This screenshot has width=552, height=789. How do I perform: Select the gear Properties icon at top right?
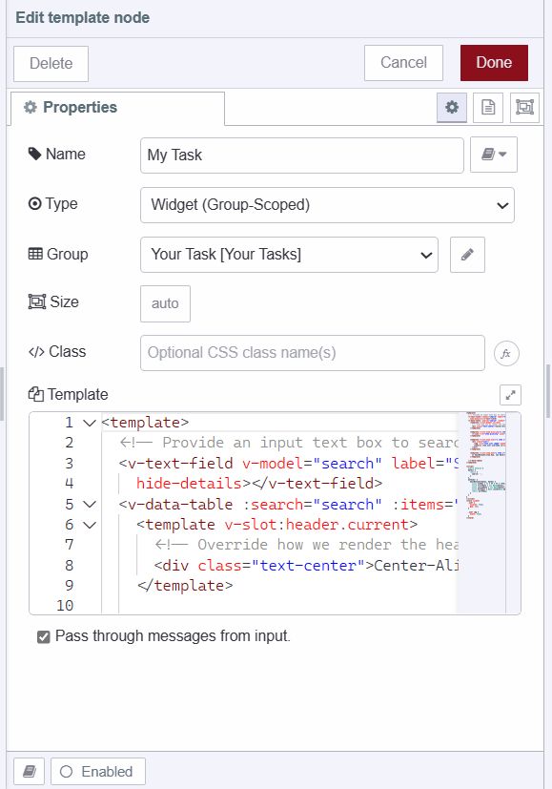(x=451, y=107)
